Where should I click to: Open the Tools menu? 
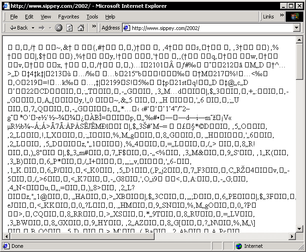pos(92,17)
